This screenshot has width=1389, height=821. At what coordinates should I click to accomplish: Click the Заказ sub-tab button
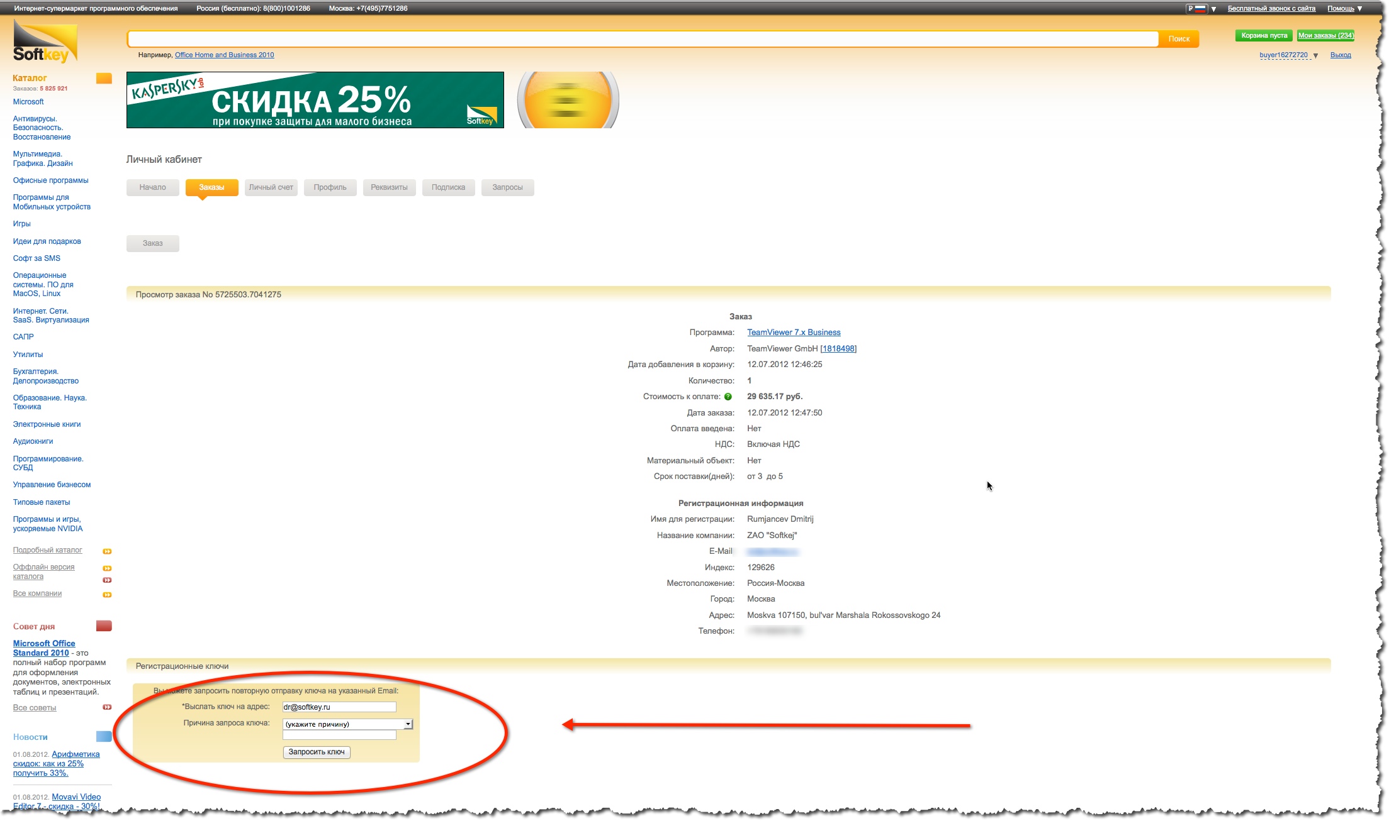point(152,243)
